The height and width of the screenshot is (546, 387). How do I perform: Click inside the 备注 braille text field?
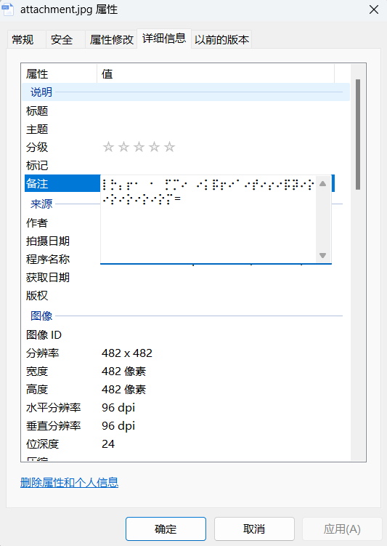pos(208,220)
